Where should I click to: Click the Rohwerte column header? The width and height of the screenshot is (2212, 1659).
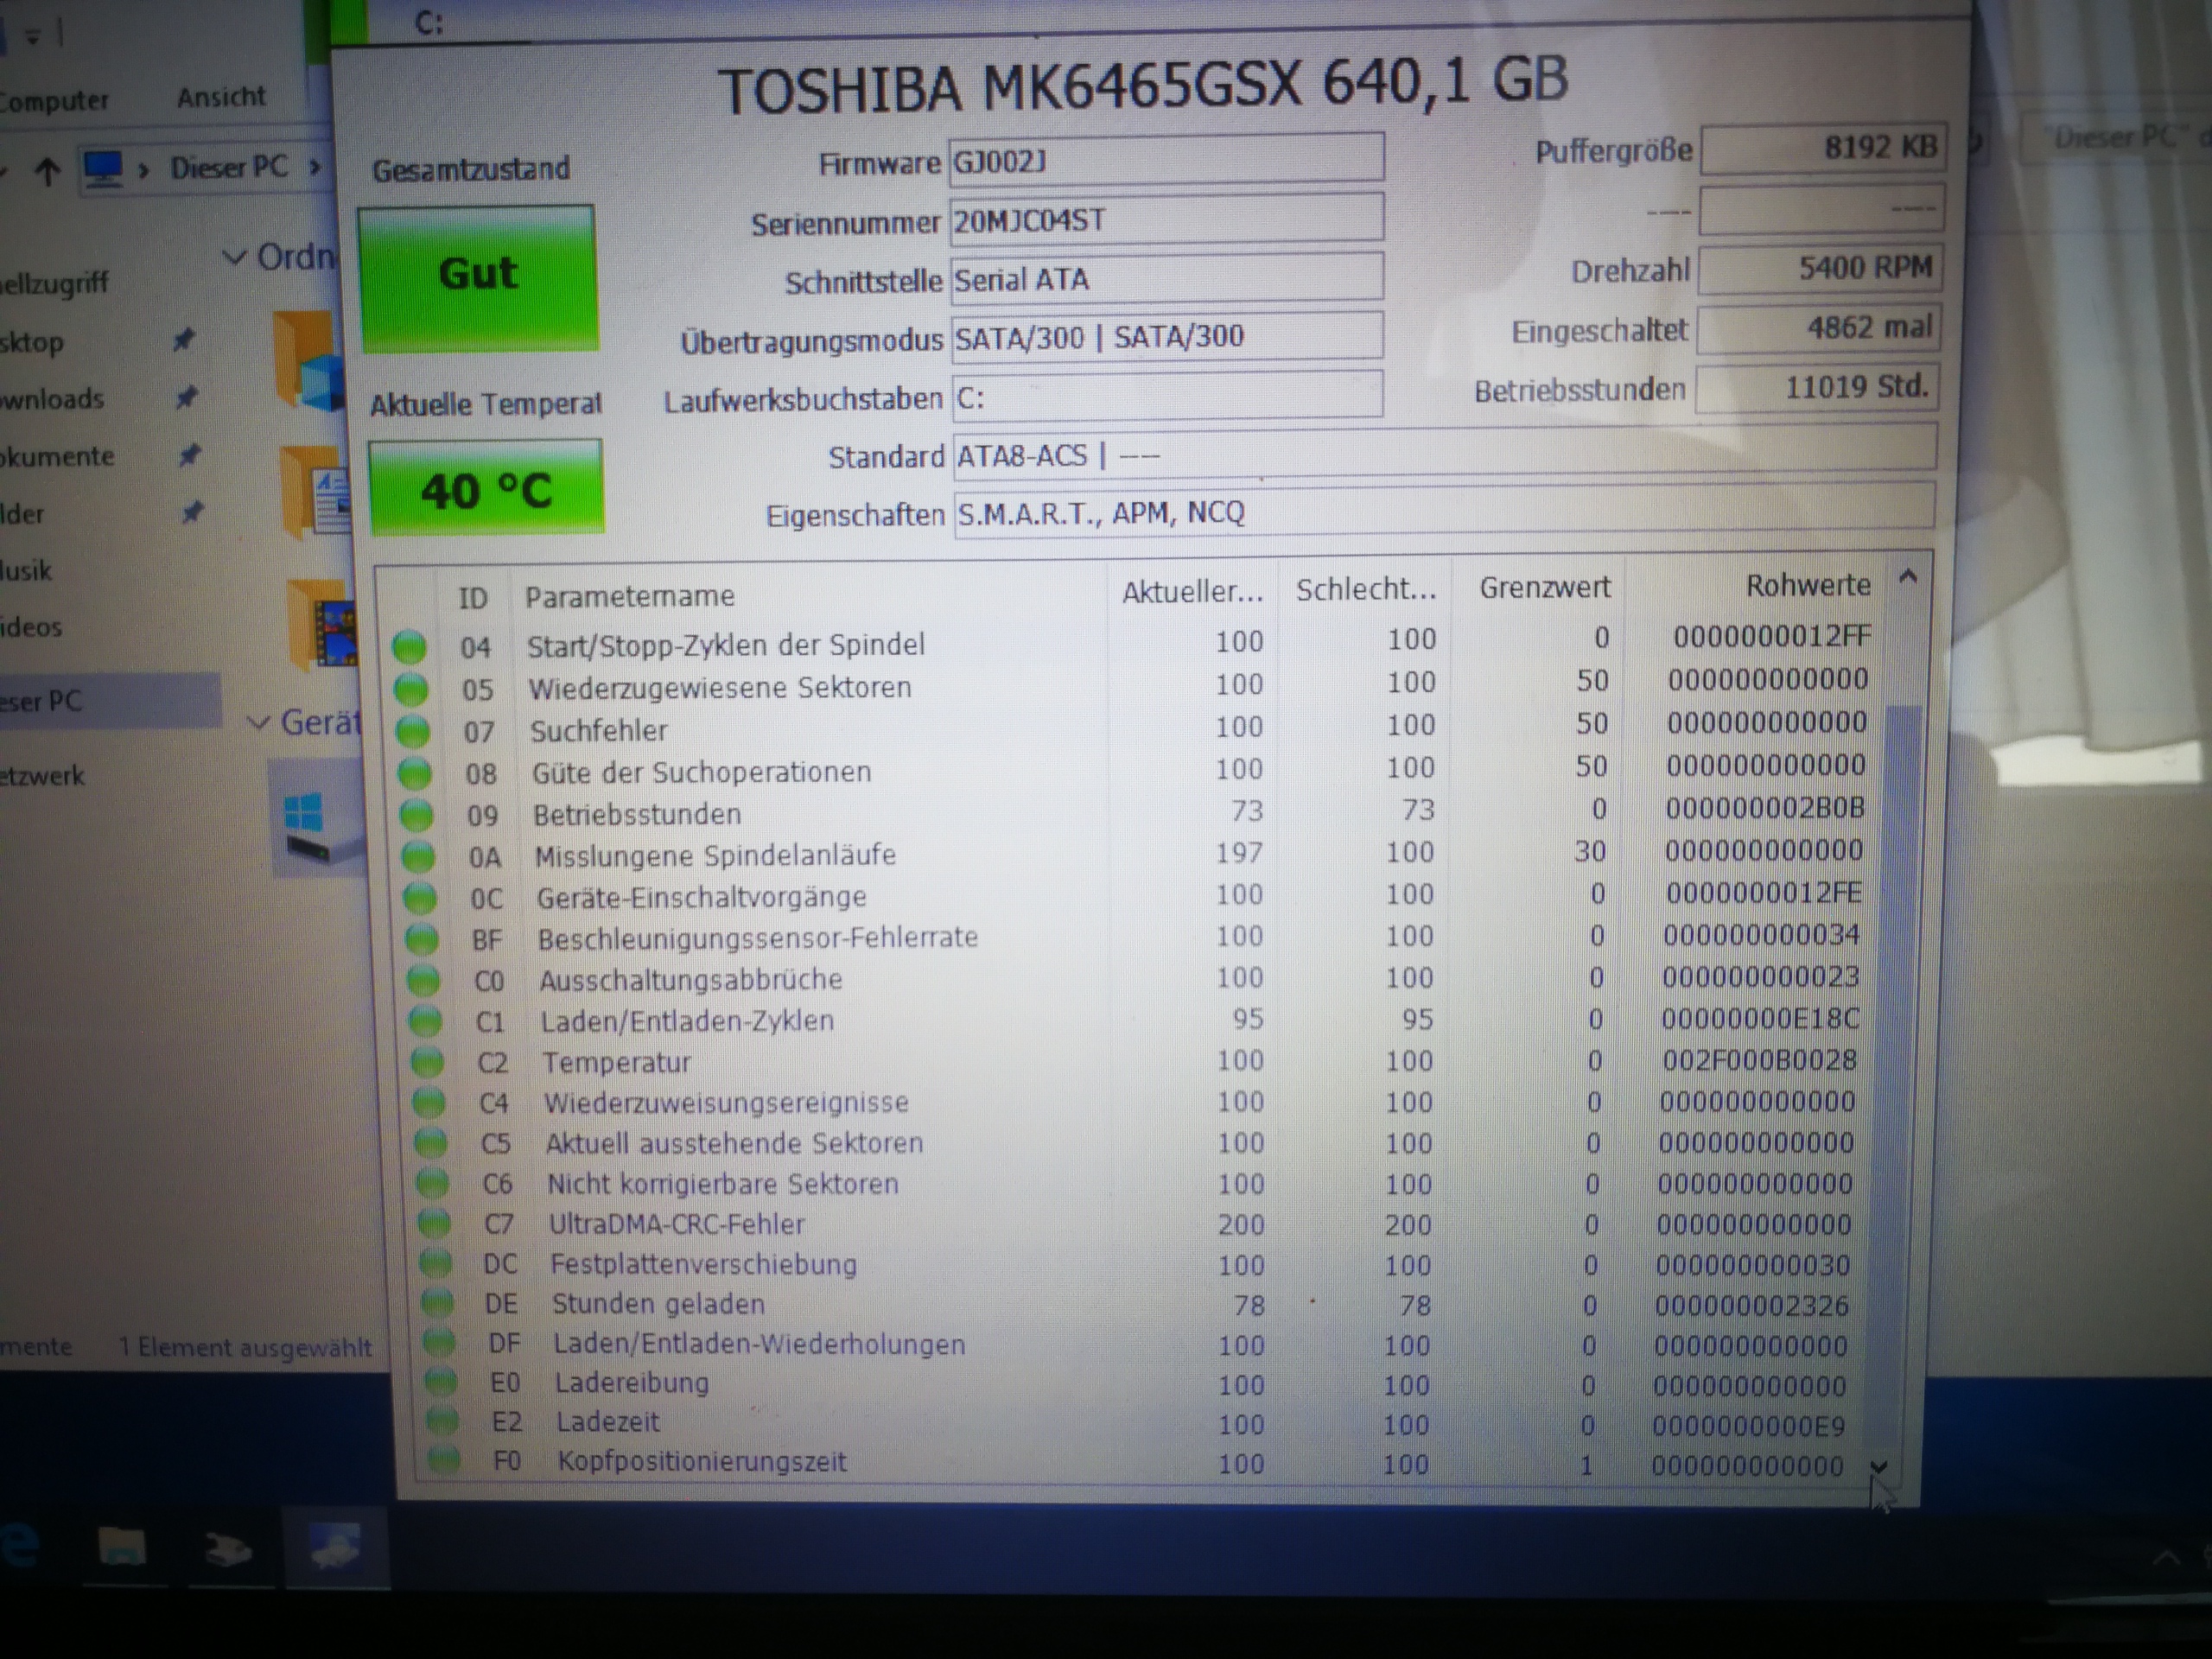tap(1806, 586)
